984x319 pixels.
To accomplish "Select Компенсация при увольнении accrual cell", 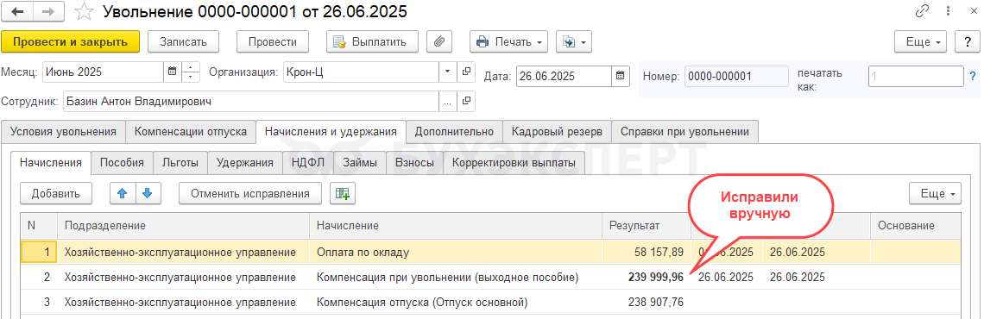I will pyautogui.click(x=456, y=277).
